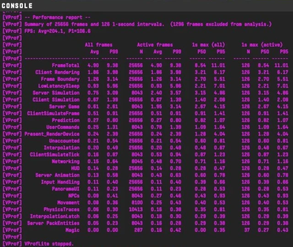Click the 'Summary of 25656 frames' line
This screenshot has height=247, width=293.
(148, 24)
